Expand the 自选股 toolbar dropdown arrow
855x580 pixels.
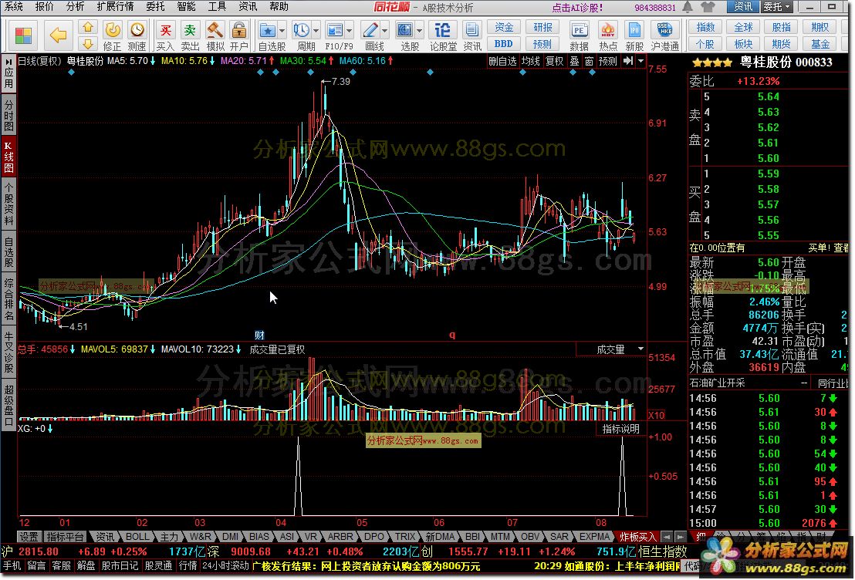point(282,31)
